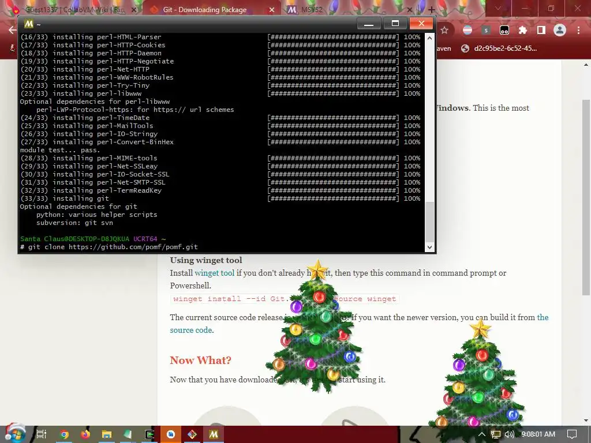Open the volume speaker tray icon
This screenshot has height=443, width=591.
point(510,434)
